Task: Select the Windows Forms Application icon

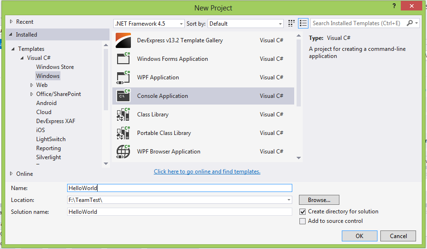Action: [x=123, y=58]
